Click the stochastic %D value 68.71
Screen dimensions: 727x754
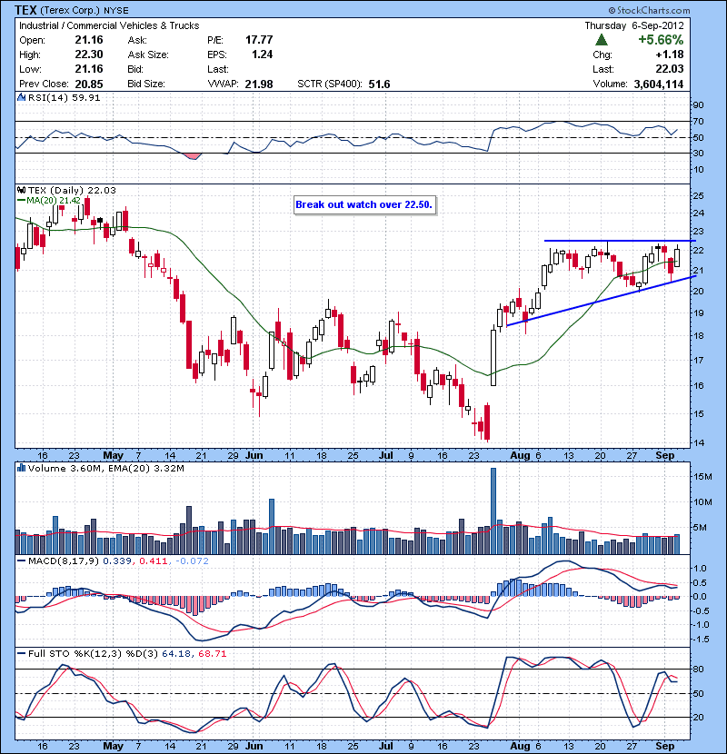(212, 653)
